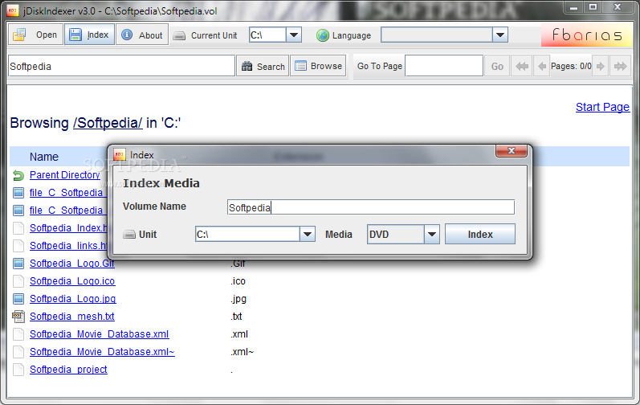The image size is (640, 405).
Task: Click the Name column header
Action: [x=44, y=157]
